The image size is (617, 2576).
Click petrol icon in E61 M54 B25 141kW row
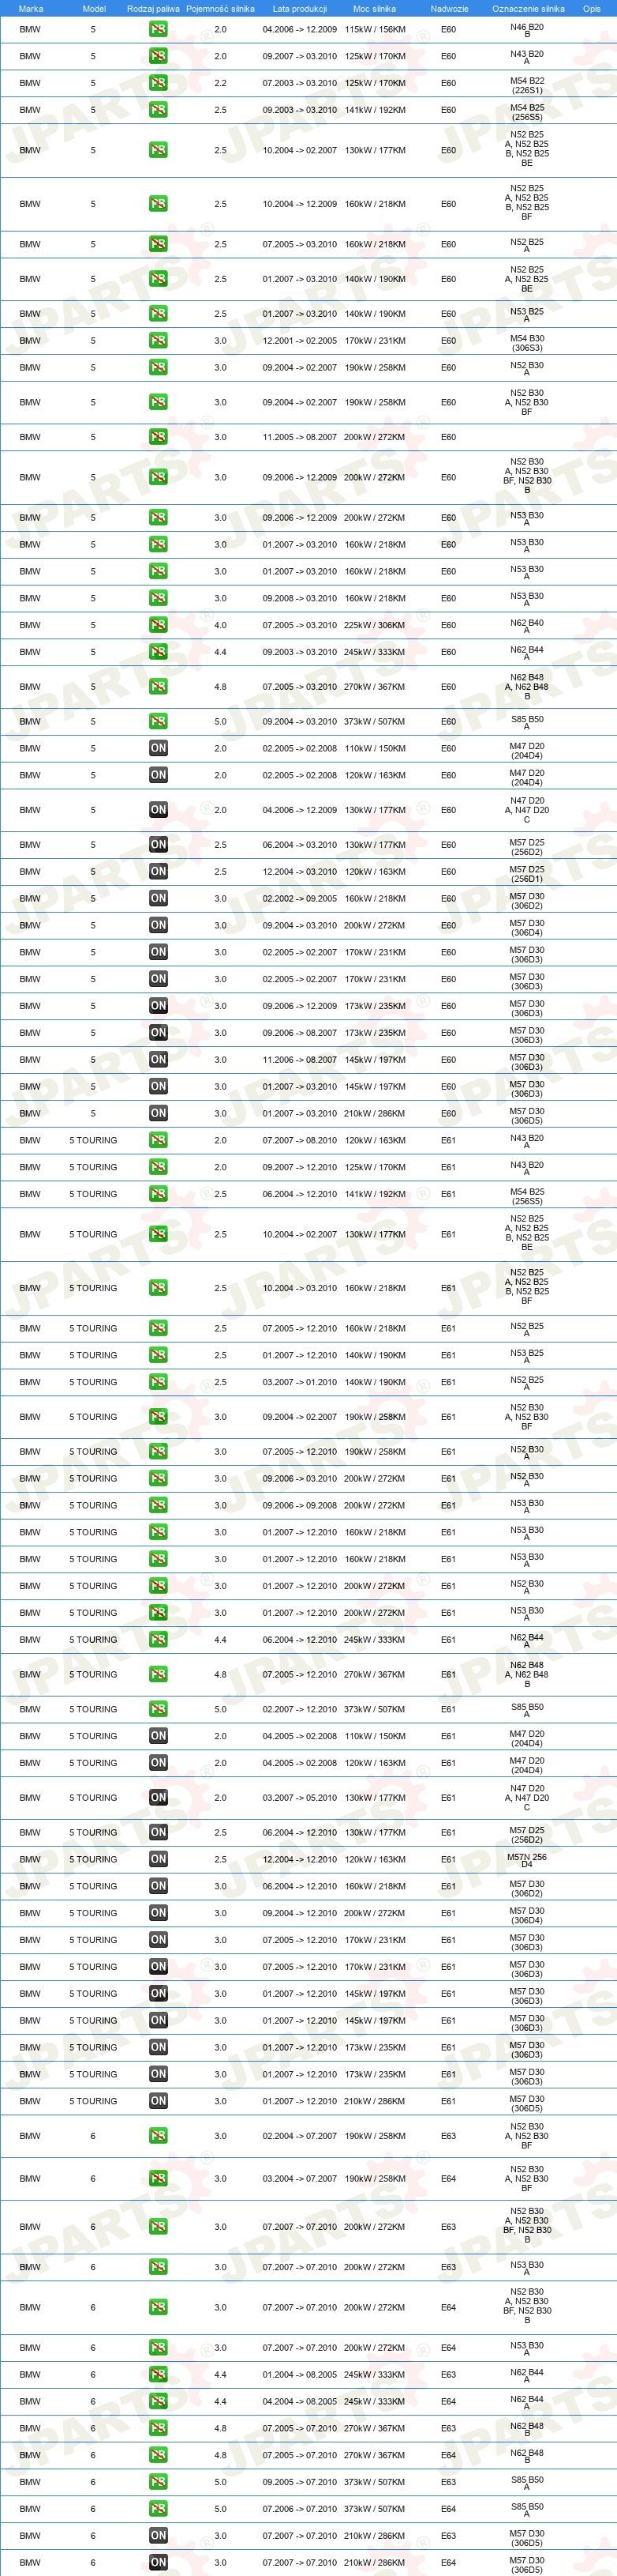click(x=158, y=1194)
